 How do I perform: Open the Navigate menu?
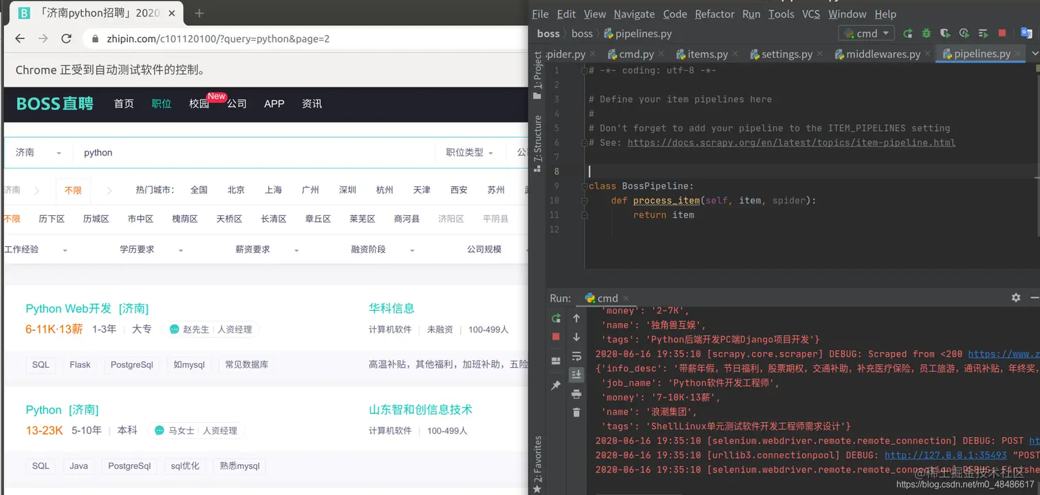[x=634, y=14]
